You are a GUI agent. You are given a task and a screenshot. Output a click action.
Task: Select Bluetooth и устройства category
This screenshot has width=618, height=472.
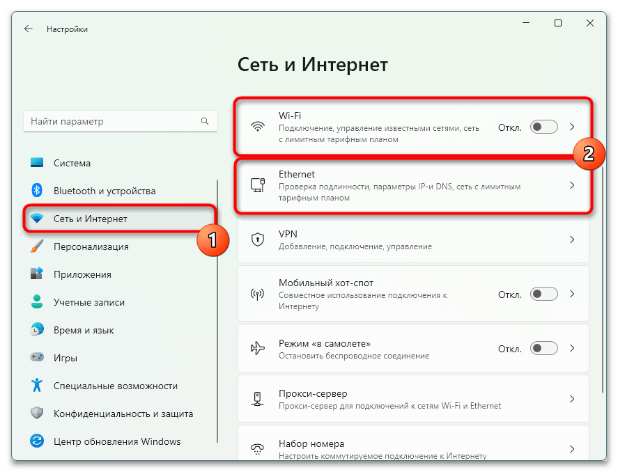coord(119,191)
